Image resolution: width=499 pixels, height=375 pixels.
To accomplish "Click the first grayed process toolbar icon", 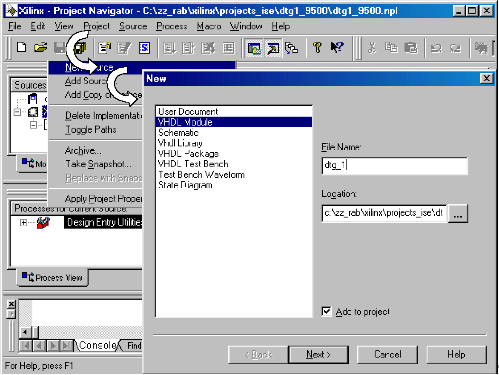I will [x=169, y=48].
